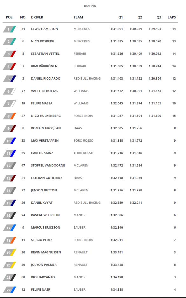186x298 pixels.
Task: Click the DRIVER column header
Action: click(x=37, y=17)
